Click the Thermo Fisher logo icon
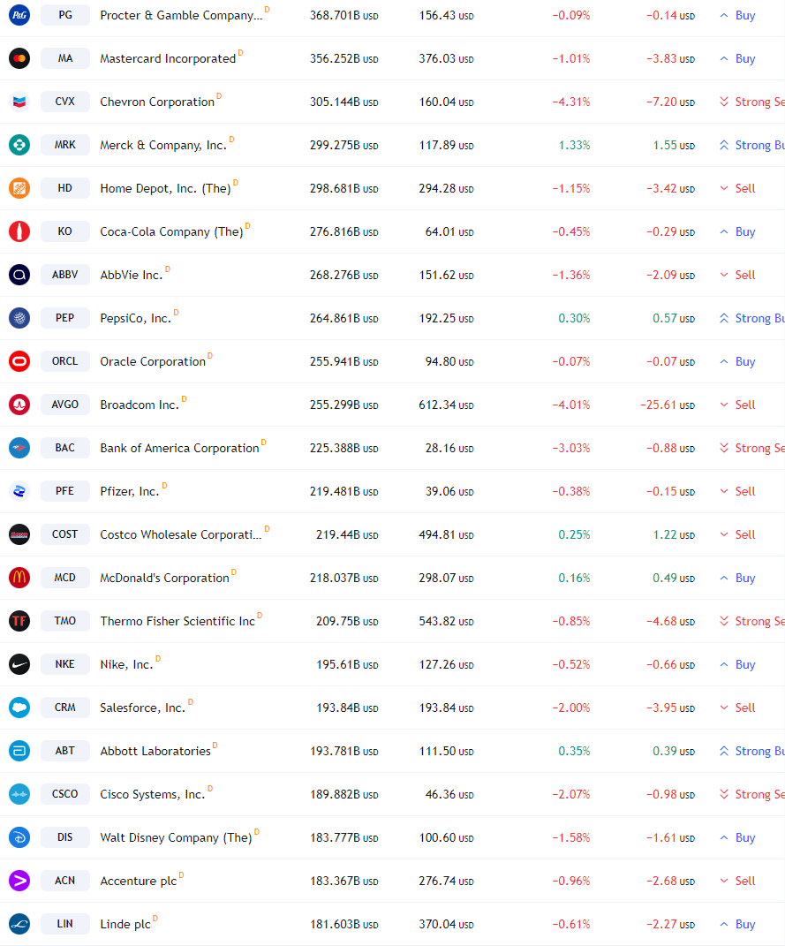The image size is (785, 946). coord(19,621)
